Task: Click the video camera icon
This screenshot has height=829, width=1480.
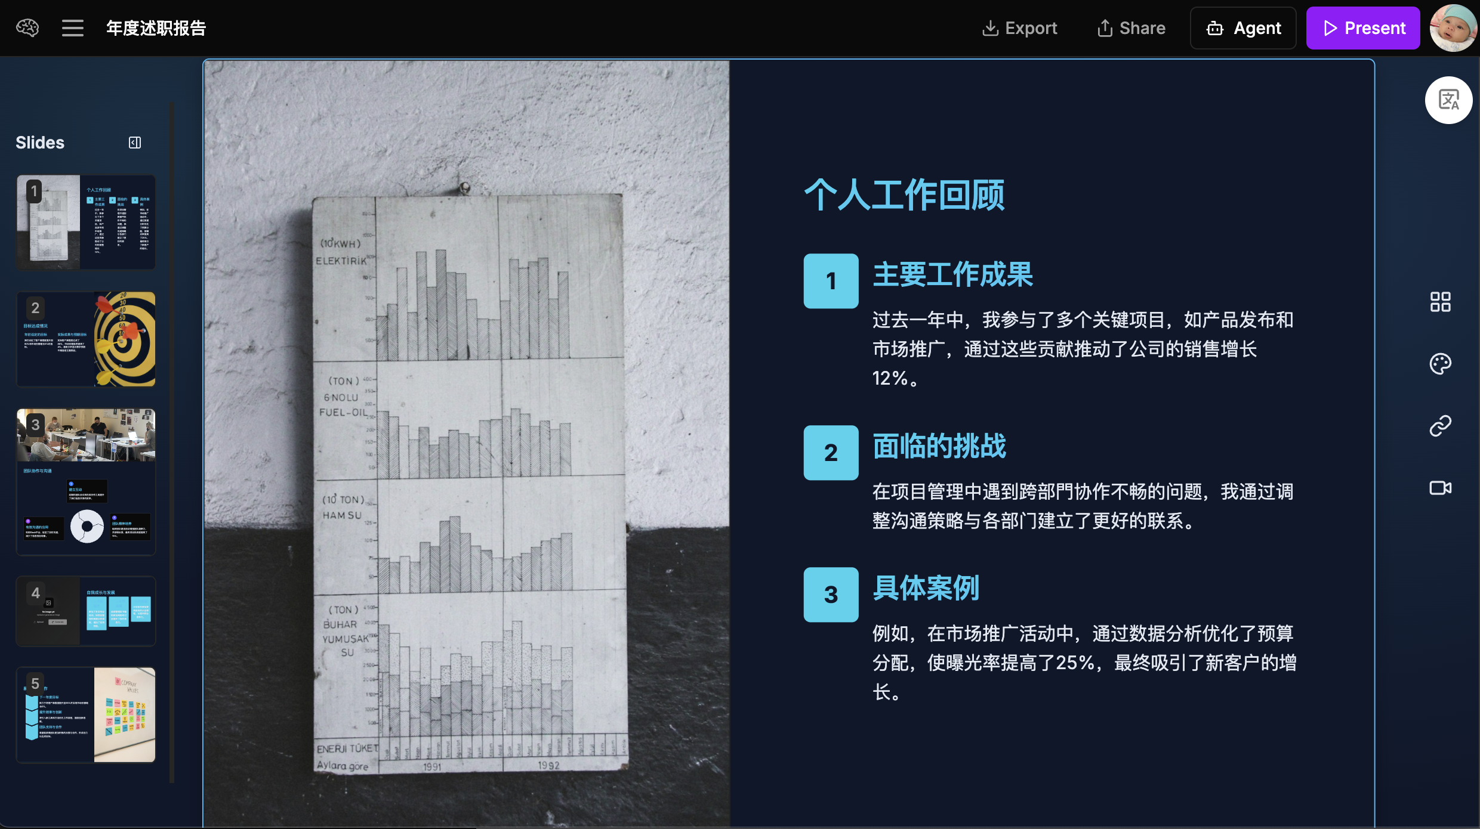Action: point(1440,488)
